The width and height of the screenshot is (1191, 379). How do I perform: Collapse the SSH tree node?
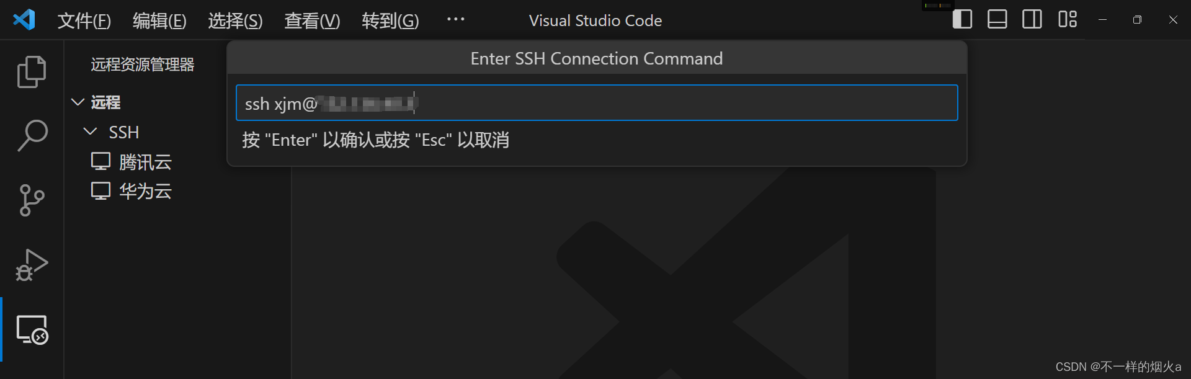click(x=90, y=132)
